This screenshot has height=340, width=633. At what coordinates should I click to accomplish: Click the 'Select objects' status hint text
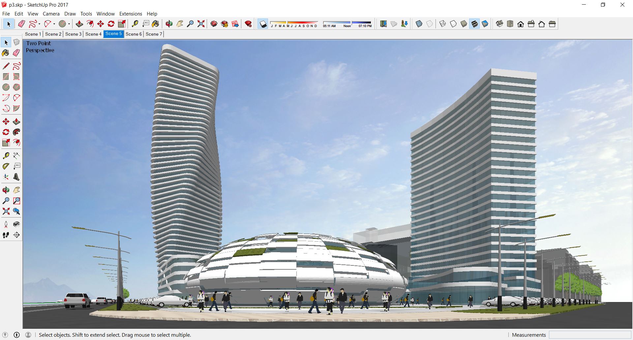click(115, 335)
